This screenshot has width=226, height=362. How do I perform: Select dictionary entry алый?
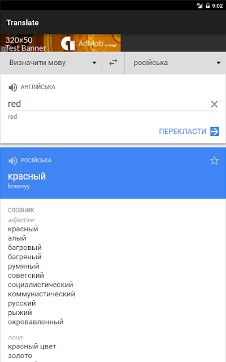pos(17,238)
